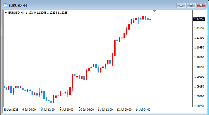209x115 pixels.
Task: Click the 4 Jul 04:00 time label
Action: tap(29, 110)
